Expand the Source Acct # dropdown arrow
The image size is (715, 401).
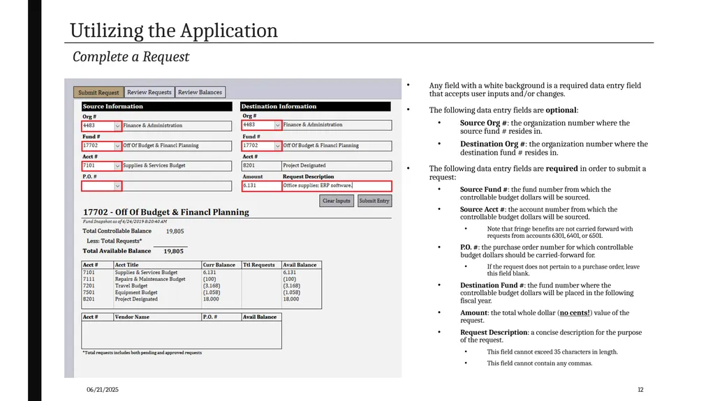click(x=117, y=166)
